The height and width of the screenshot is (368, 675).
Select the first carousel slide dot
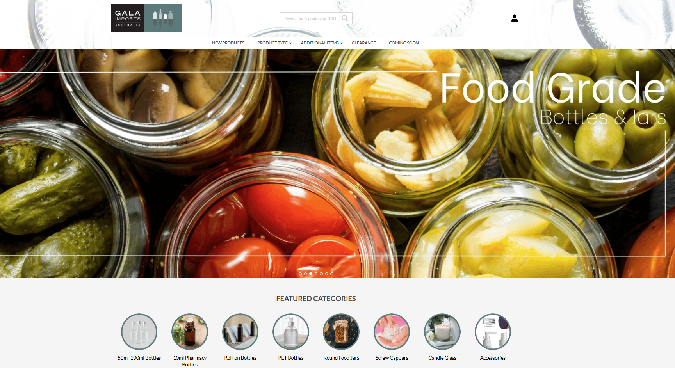pos(300,274)
